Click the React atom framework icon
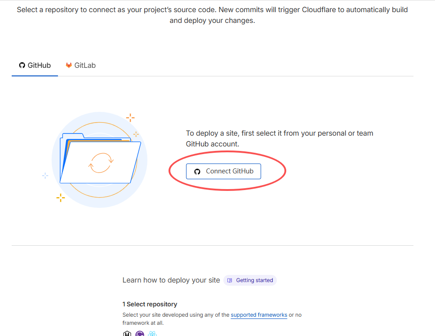435x336 pixels. (152, 334)
